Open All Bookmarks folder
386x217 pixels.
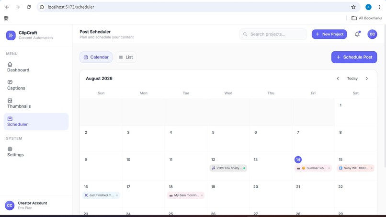366,18
